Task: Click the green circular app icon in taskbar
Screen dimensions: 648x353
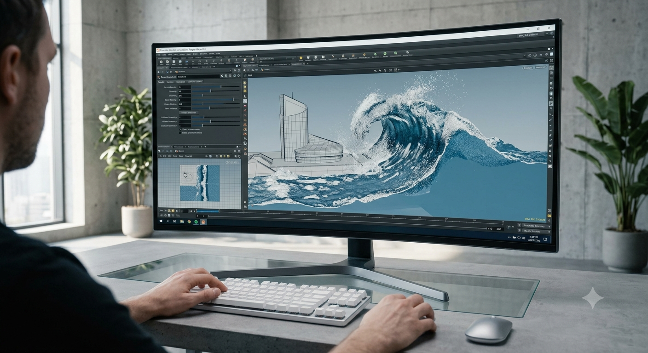Action: click(x=196, y=222)
